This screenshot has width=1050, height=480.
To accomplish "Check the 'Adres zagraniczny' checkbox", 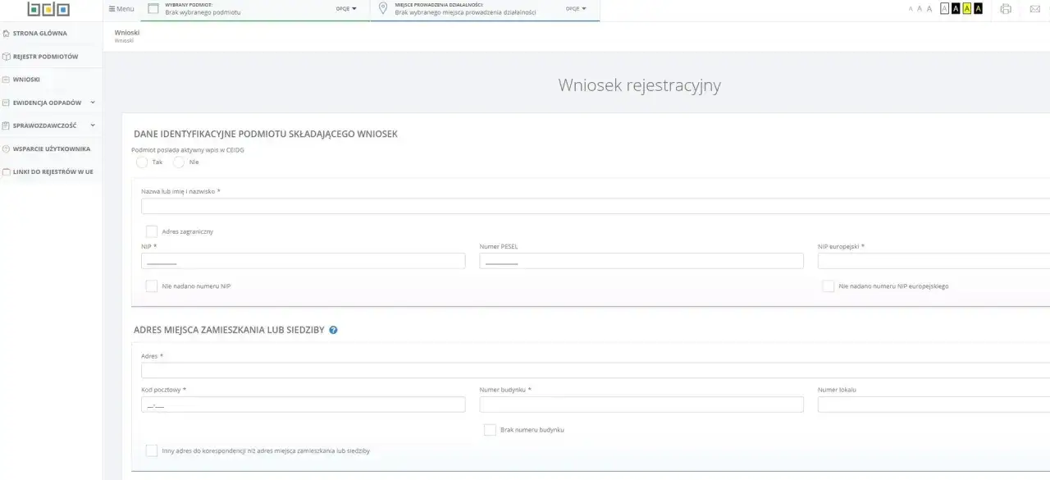I will [x=152, y=231].
